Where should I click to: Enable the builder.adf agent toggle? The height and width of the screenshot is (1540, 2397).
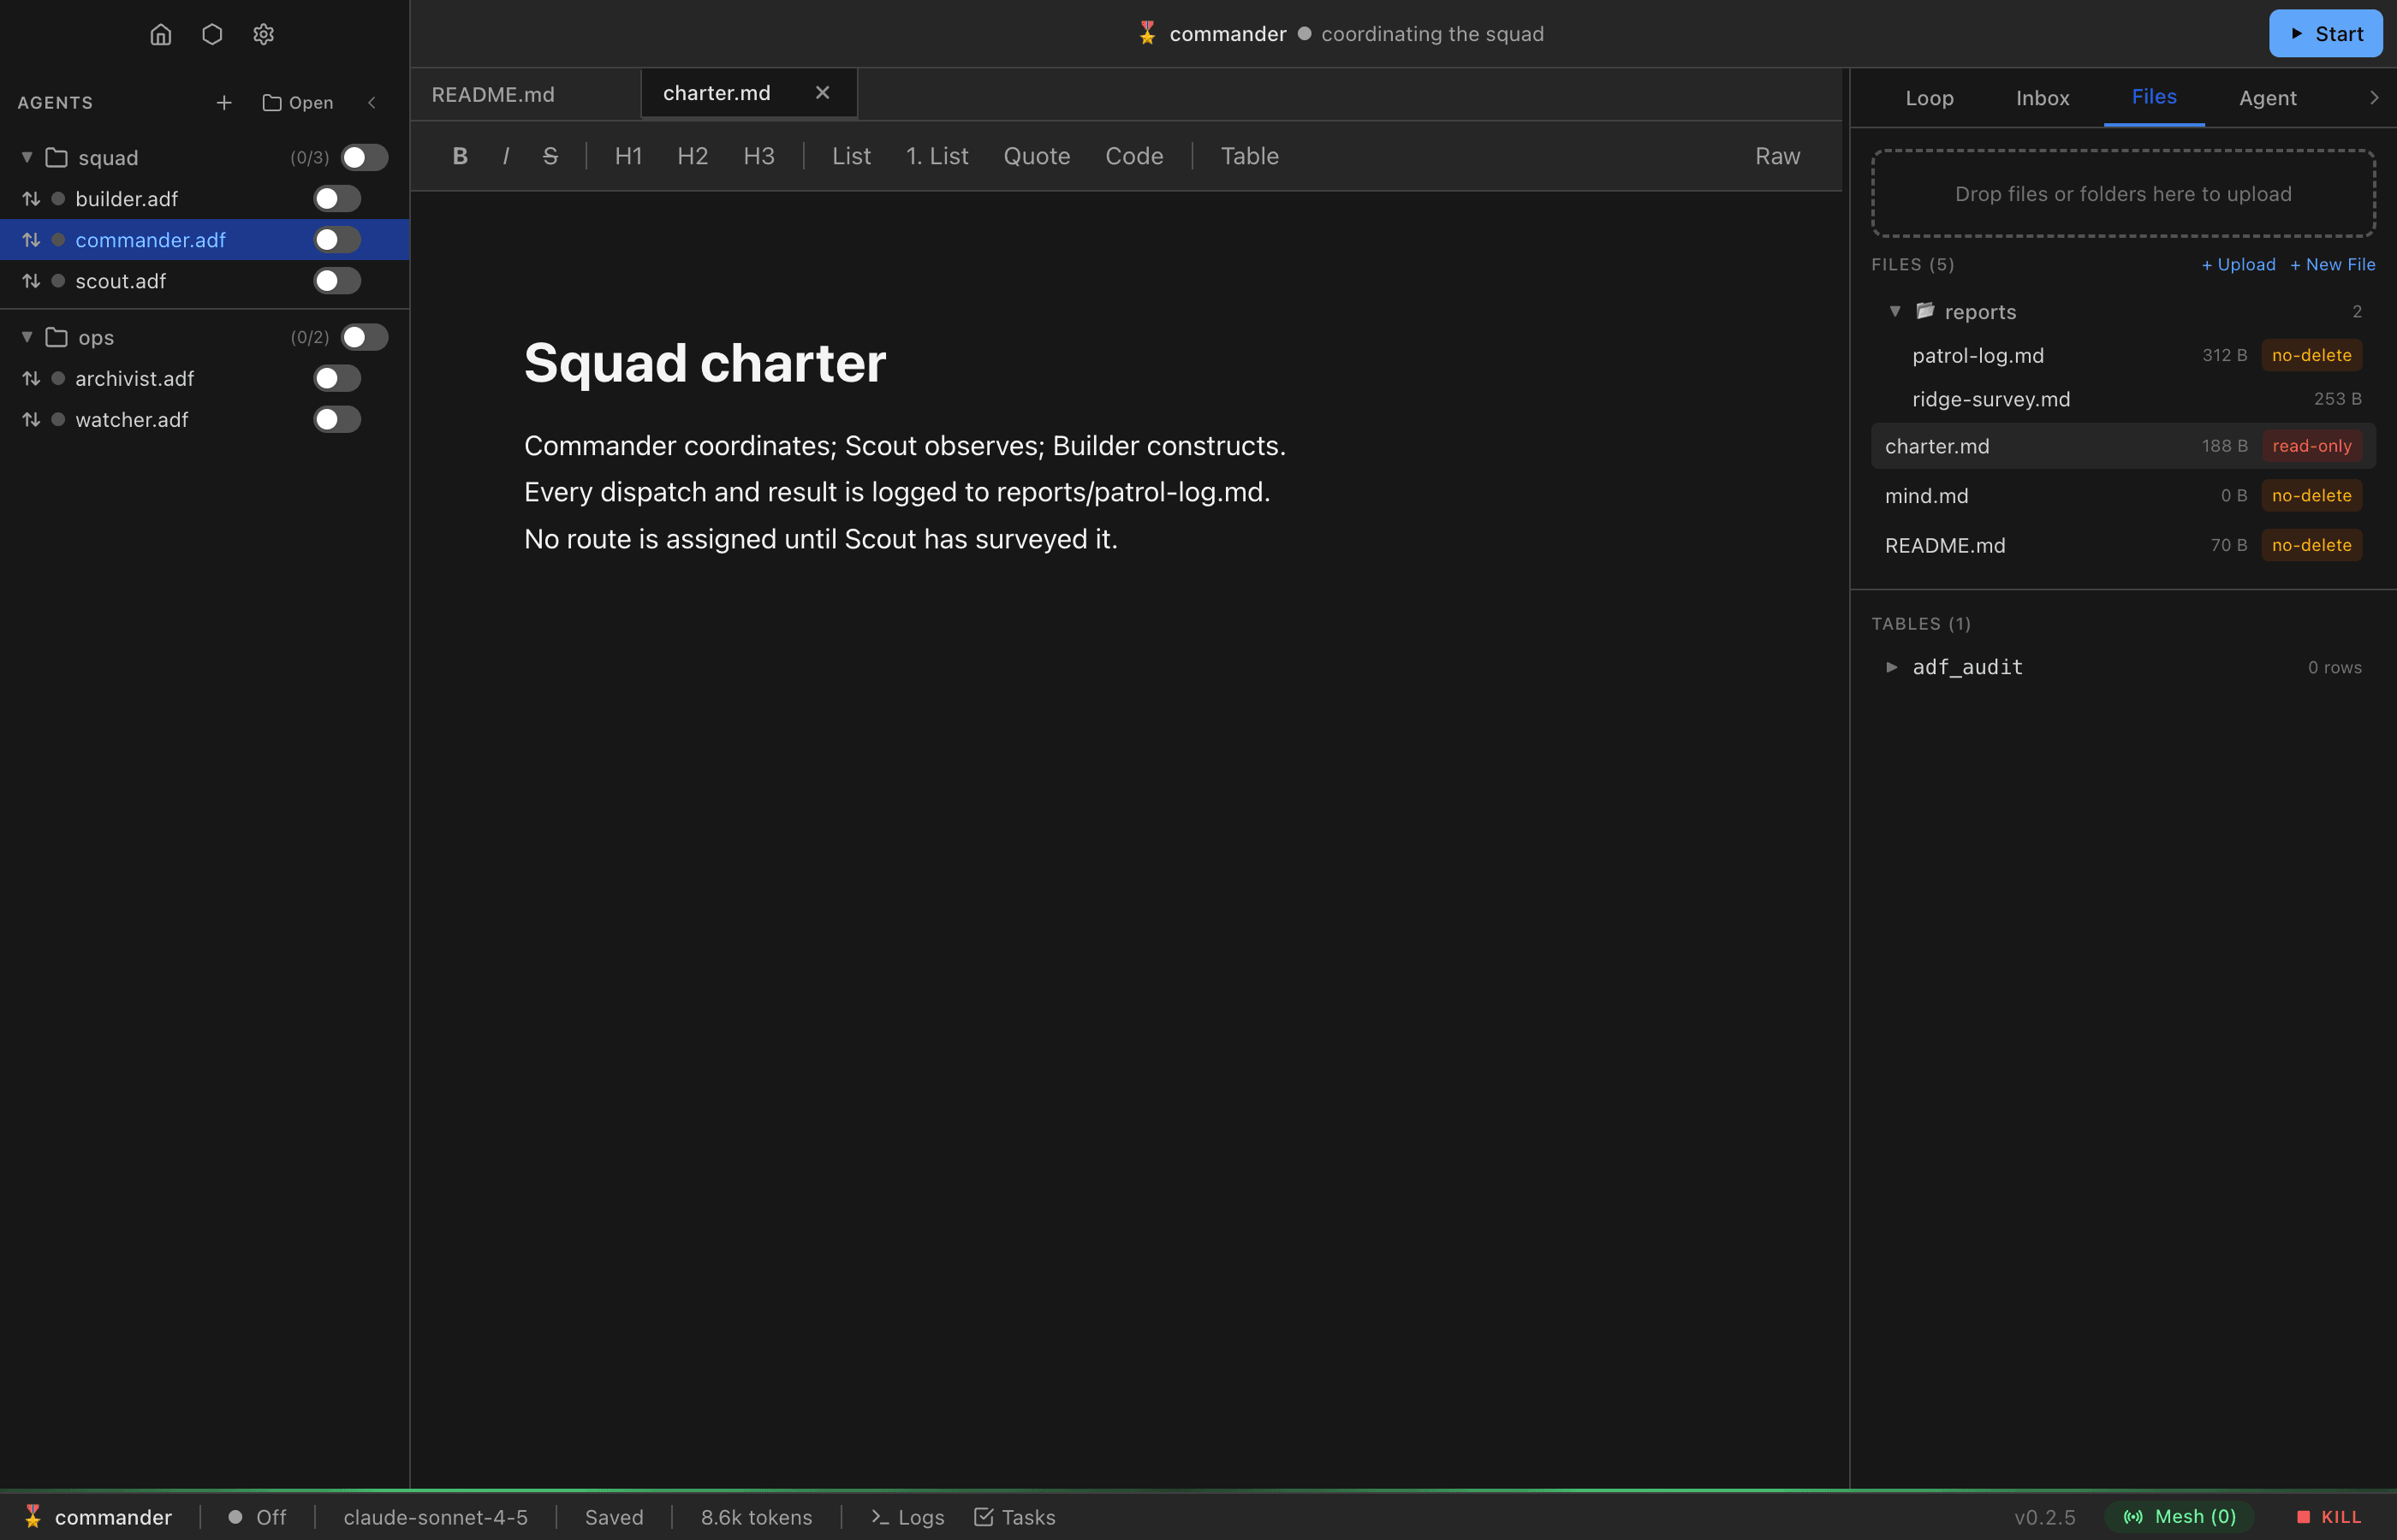coord(337,199)
